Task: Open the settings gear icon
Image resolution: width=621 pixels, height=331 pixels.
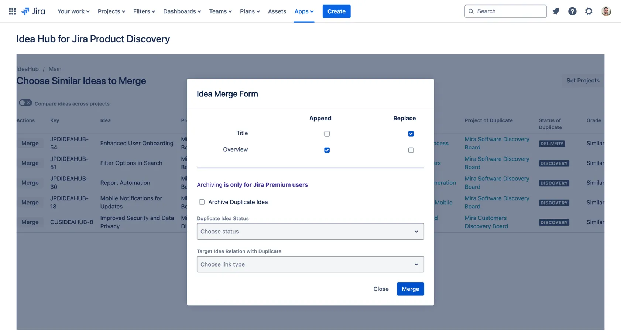Action: [x=589, y=11]
